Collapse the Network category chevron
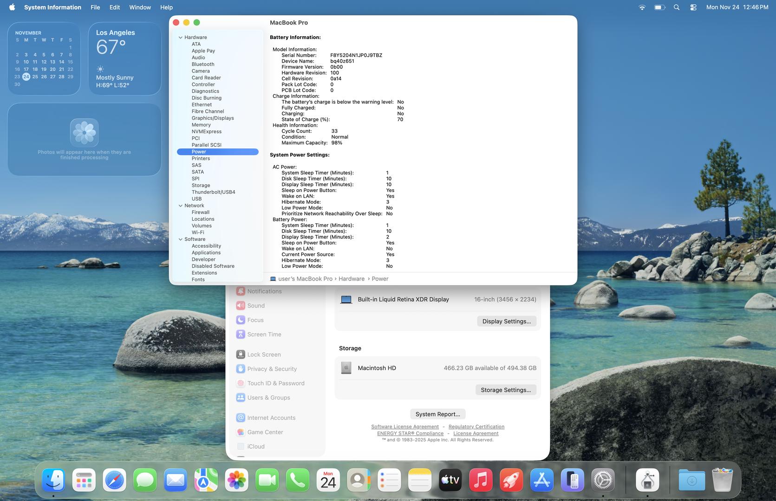The height and width of the screenshot is (501, 776). pyautogui.click(x=181, y=206)
